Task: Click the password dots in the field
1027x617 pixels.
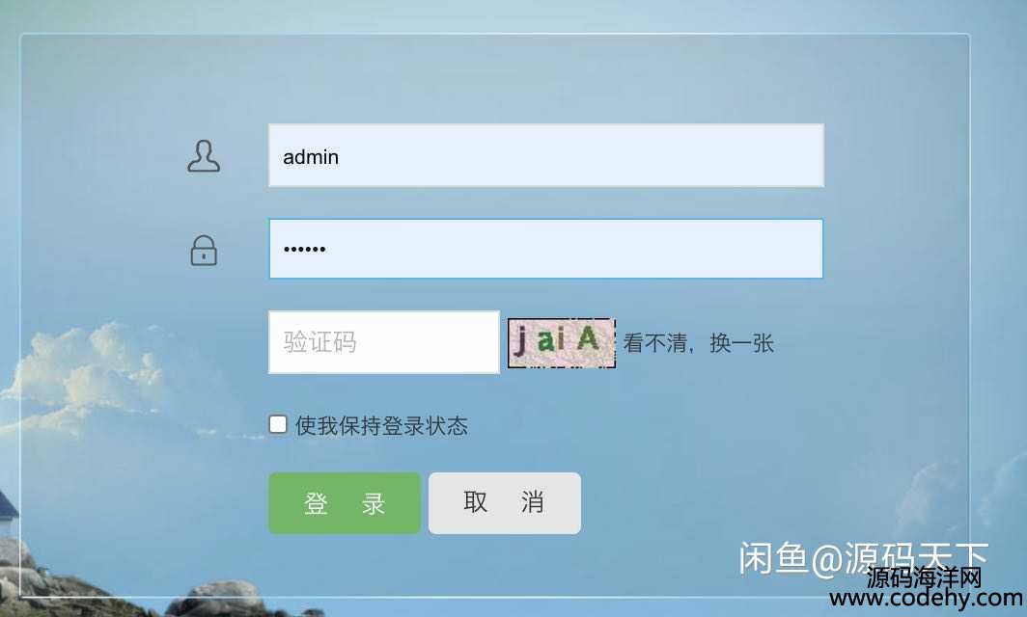Action: pyautogui.click(x=305, y=249)
